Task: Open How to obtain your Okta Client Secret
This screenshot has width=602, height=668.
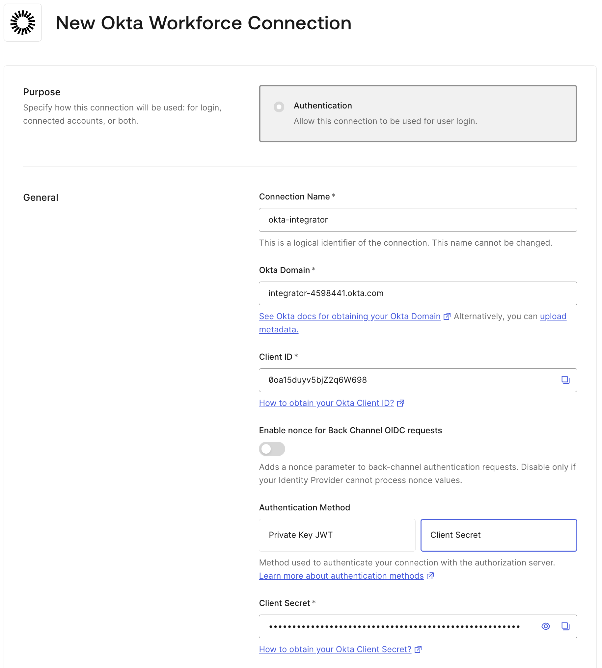Action: [335, 650]
